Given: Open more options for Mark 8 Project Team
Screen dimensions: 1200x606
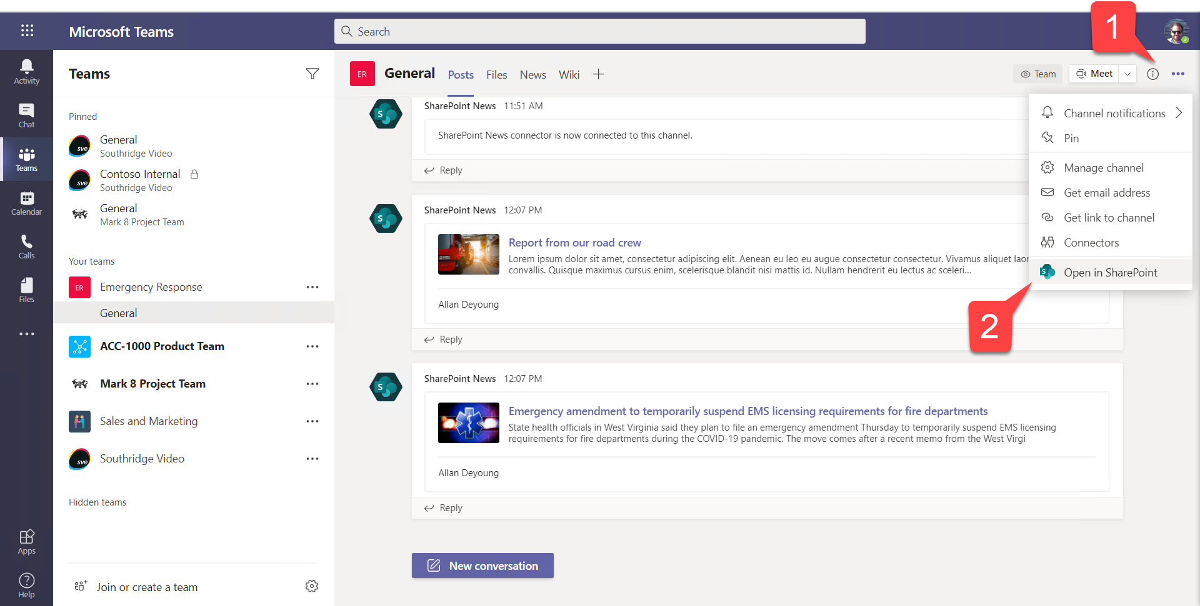Looking at the screenshot, I should [x=312, y=384].
